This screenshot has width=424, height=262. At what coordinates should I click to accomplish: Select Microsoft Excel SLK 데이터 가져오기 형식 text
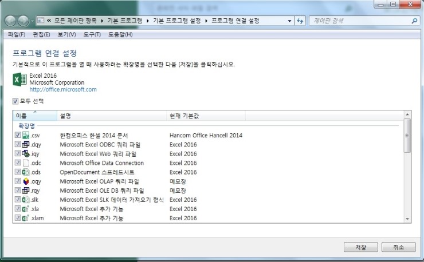112,200
